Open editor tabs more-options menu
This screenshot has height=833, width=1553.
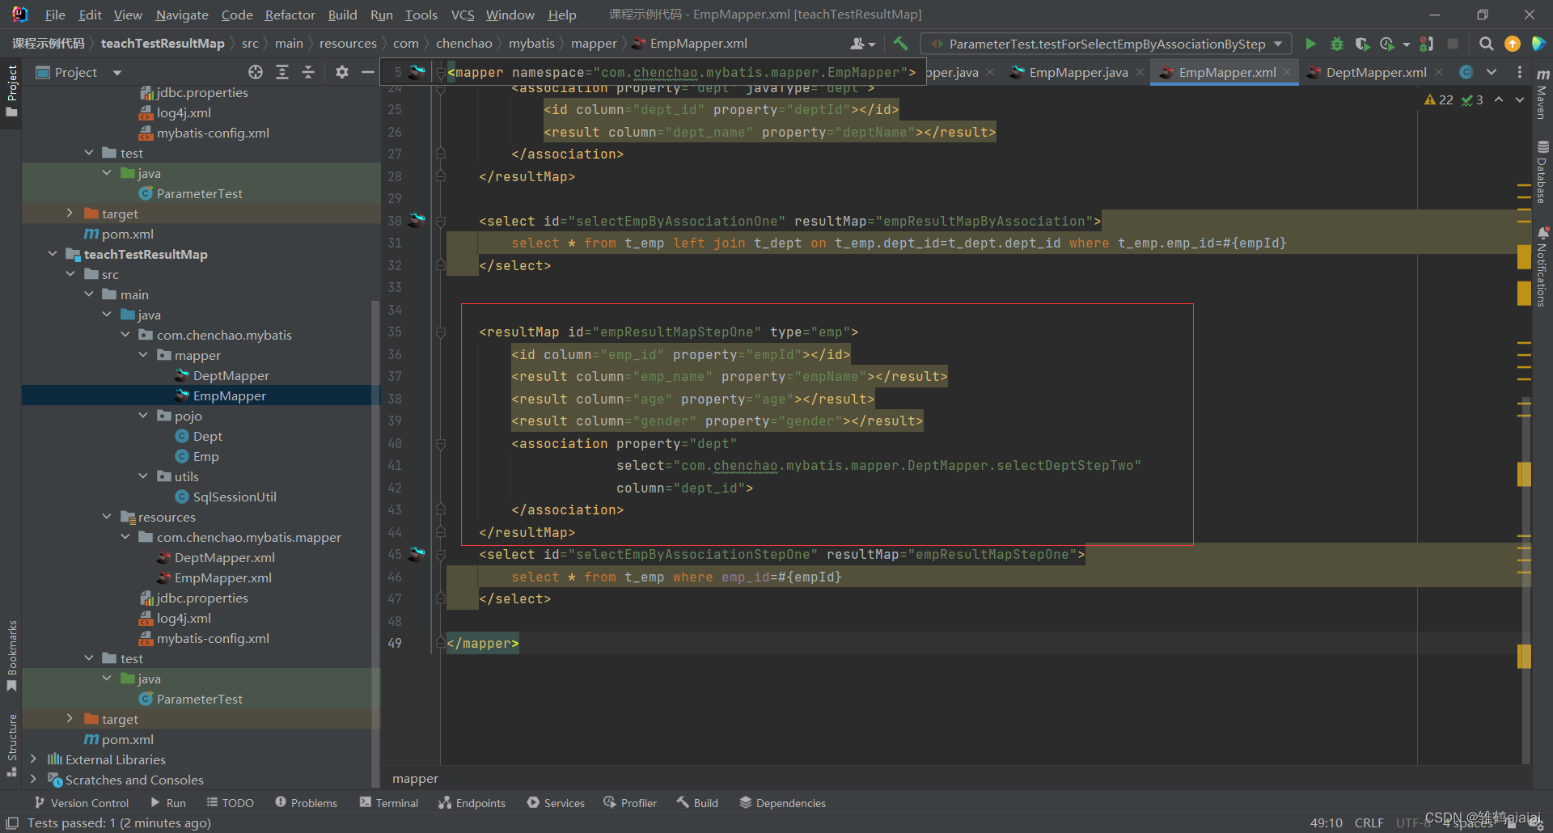(x=1519, y=73)
